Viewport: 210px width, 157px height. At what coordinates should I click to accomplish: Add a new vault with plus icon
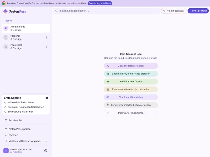(47, 21)
